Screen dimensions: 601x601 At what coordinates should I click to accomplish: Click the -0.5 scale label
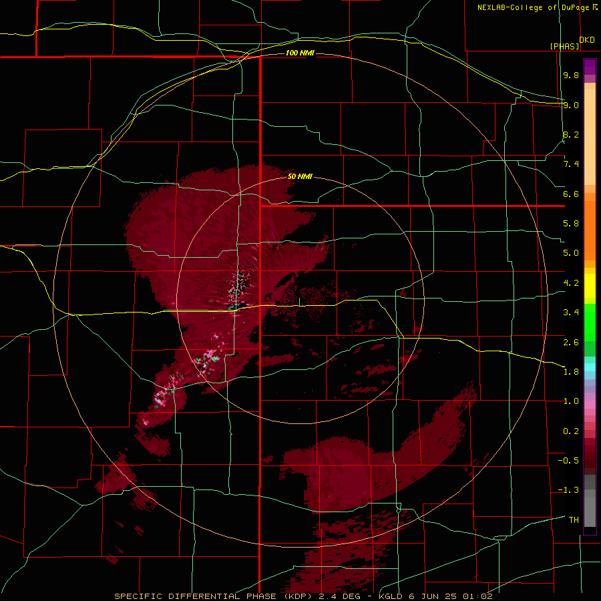click(x=568, y=460)
